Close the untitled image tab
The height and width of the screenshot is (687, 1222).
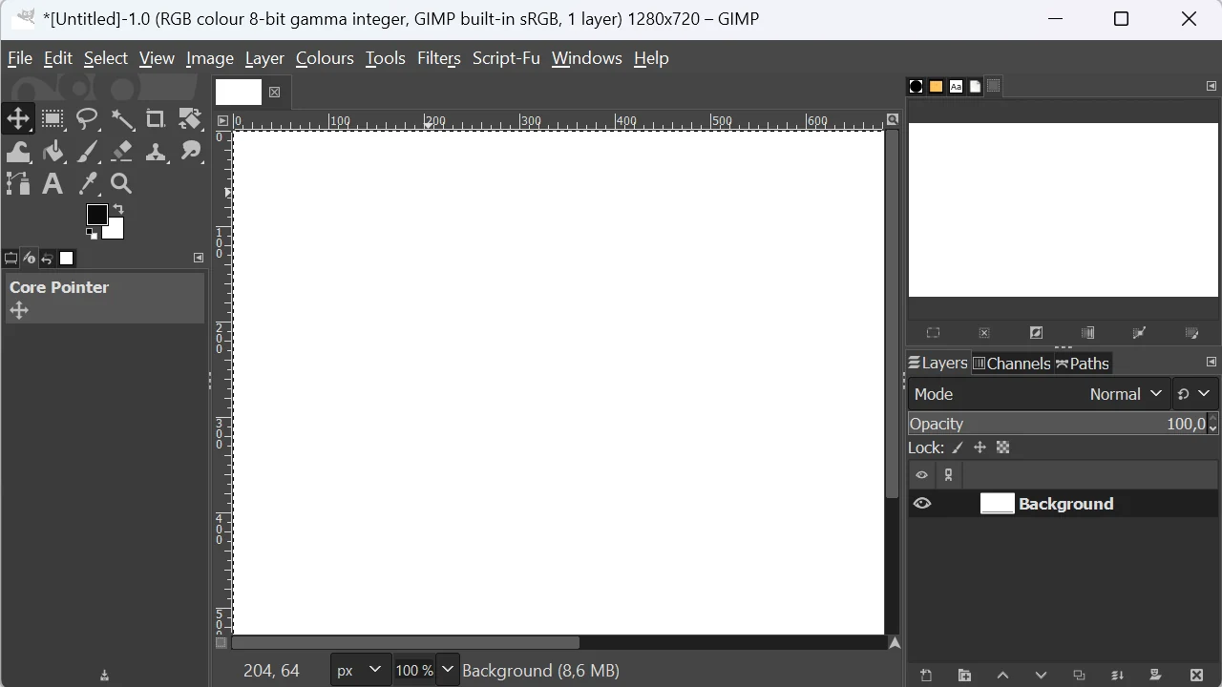click(x=275, y=93)
